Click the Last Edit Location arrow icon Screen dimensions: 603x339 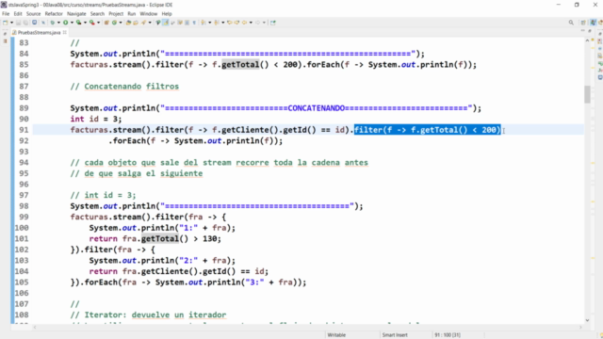[x=230, y=23]
